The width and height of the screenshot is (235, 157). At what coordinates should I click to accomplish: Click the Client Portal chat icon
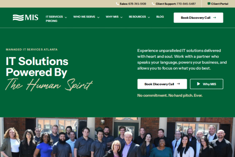(209, 4)
